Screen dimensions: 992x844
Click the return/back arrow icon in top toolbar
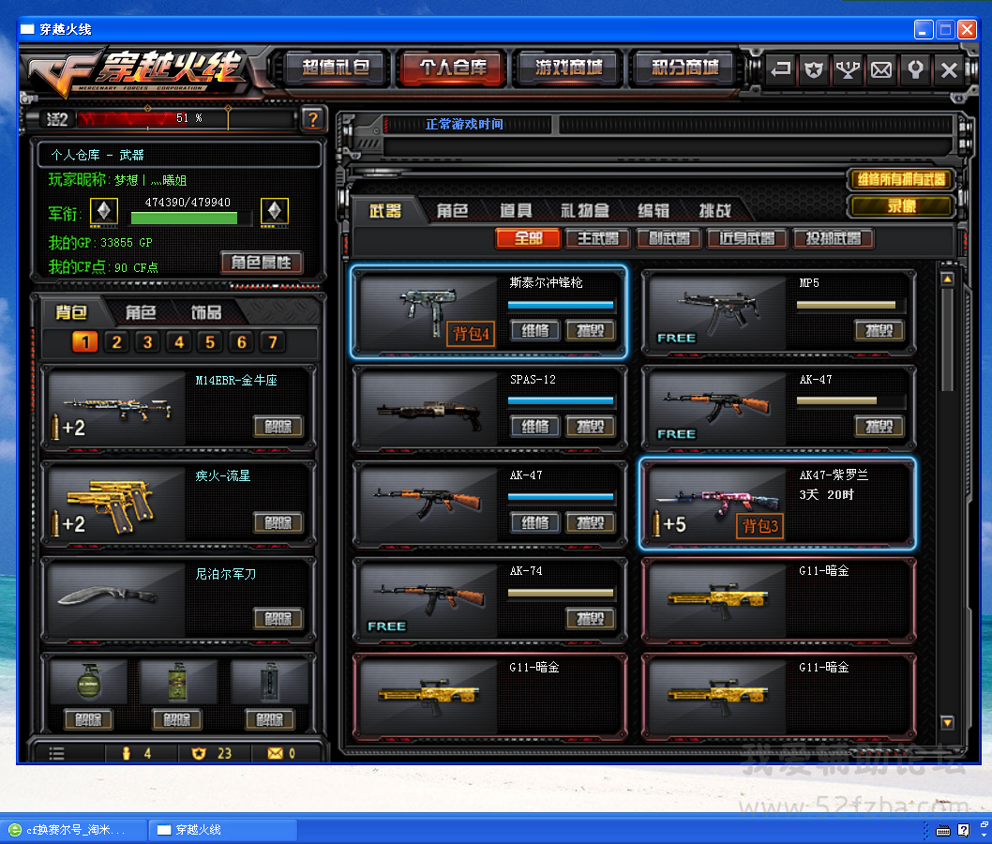point(780,69)
